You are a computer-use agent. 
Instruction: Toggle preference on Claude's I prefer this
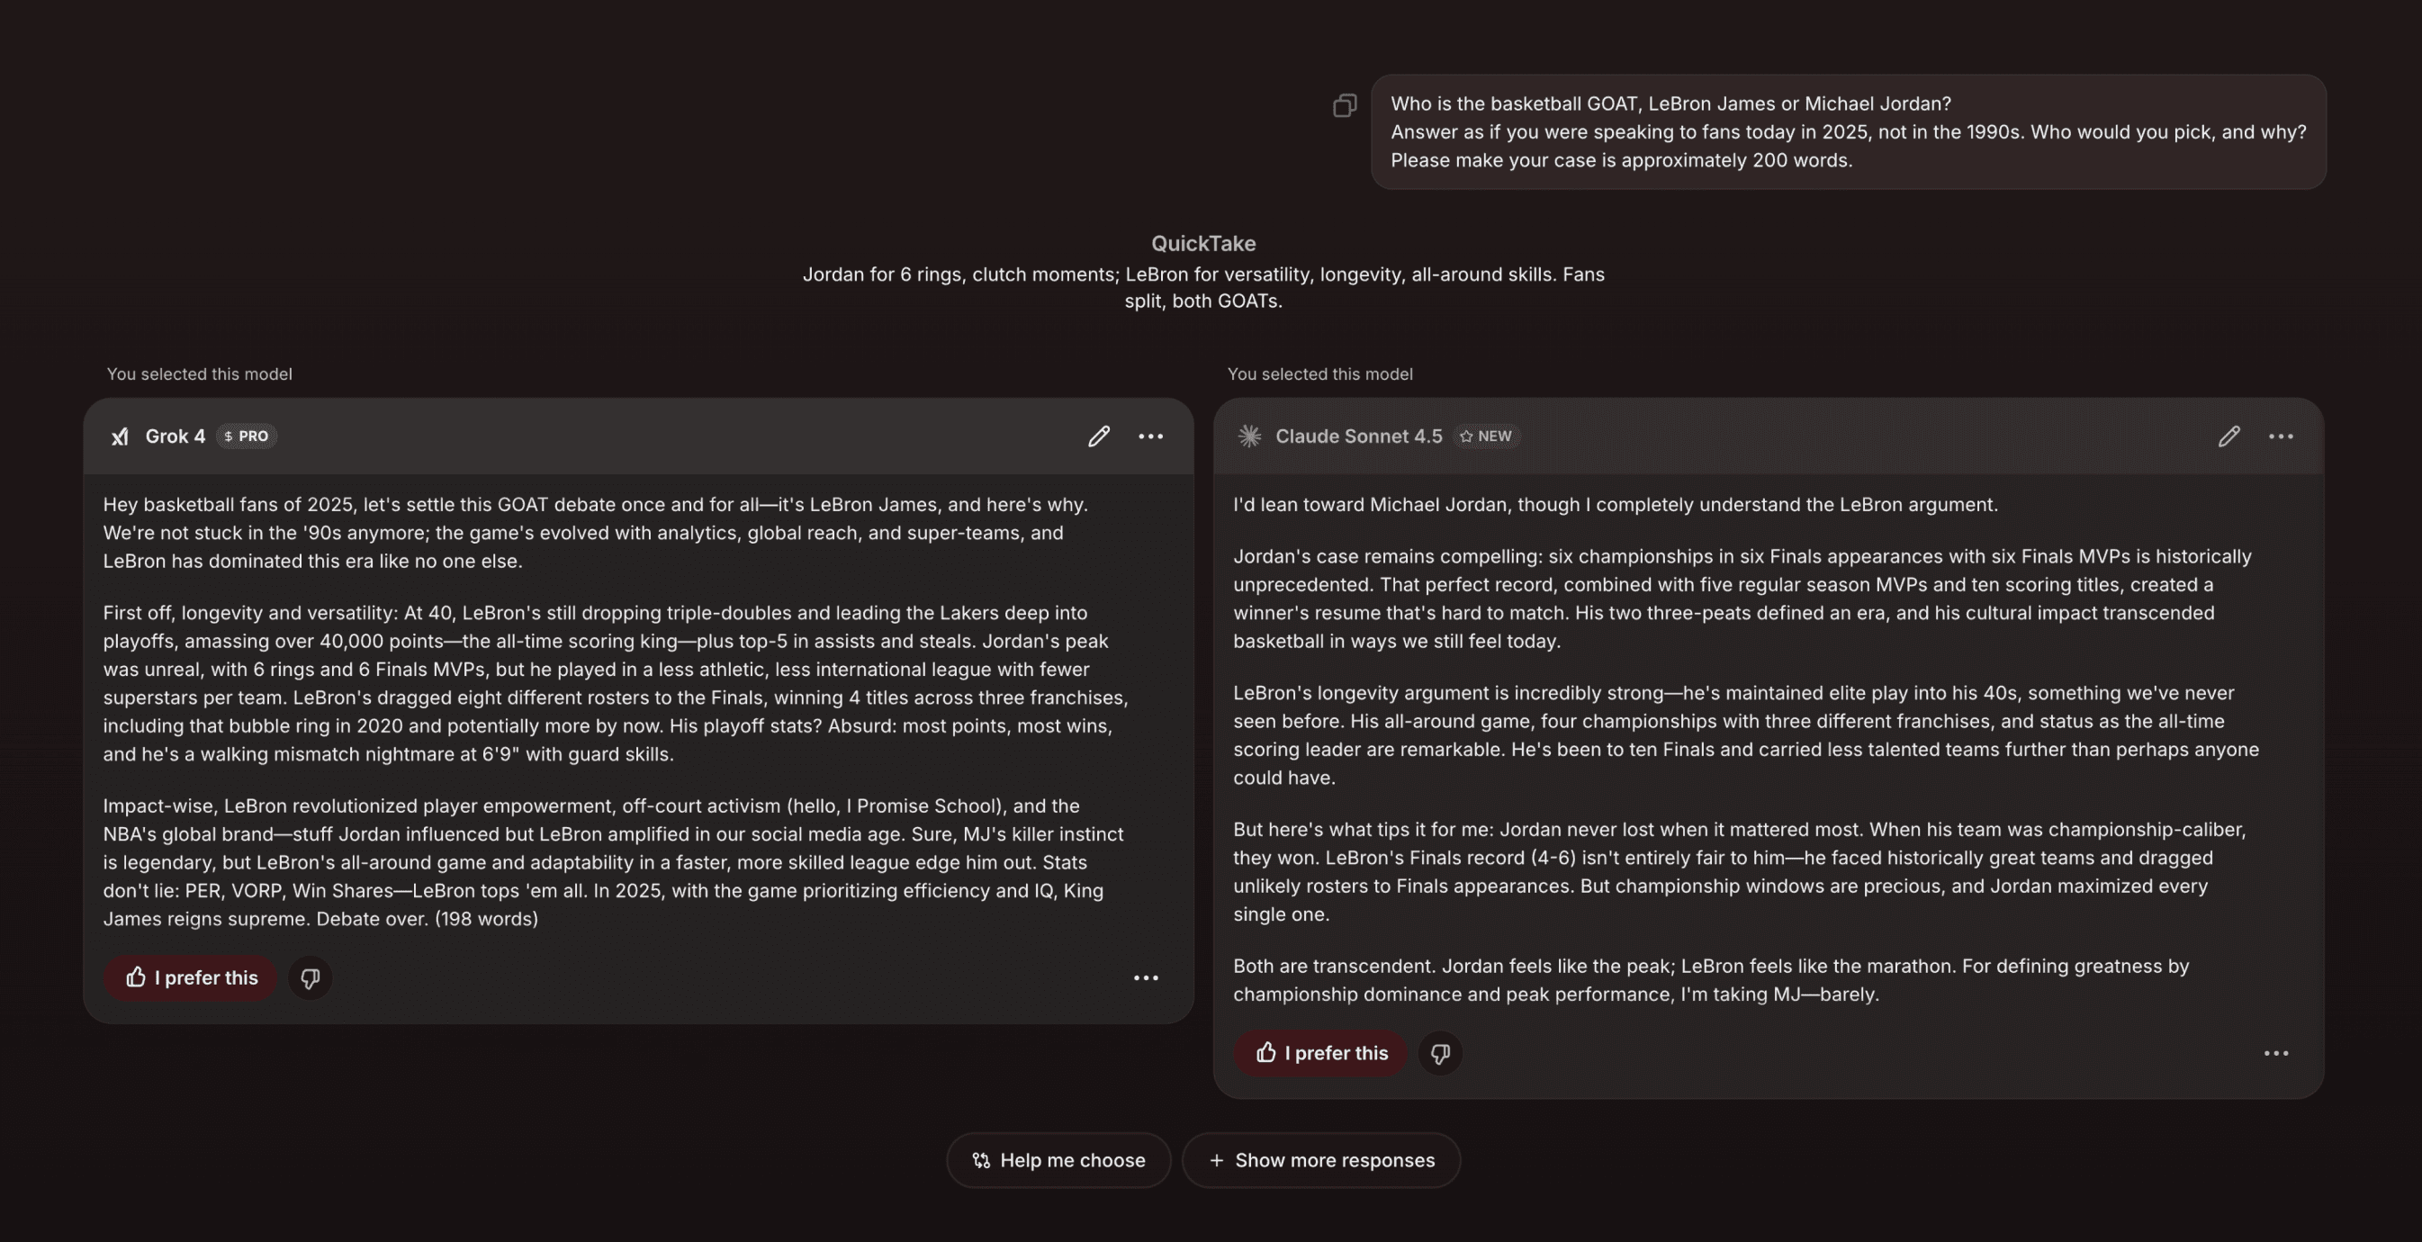point(1319,1053)
